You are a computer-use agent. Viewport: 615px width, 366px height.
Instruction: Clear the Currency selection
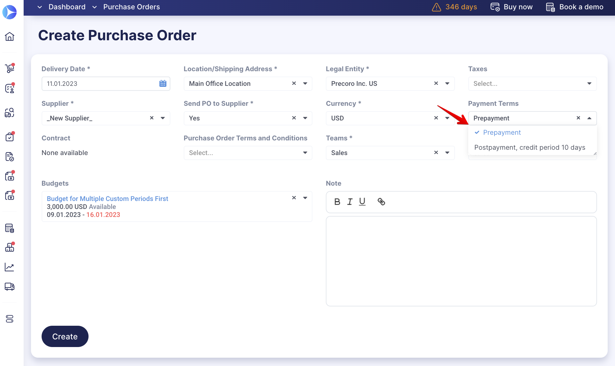click(x=436, y=118)
